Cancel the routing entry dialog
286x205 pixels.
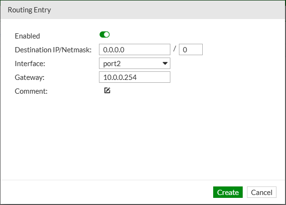coord(262,192)
